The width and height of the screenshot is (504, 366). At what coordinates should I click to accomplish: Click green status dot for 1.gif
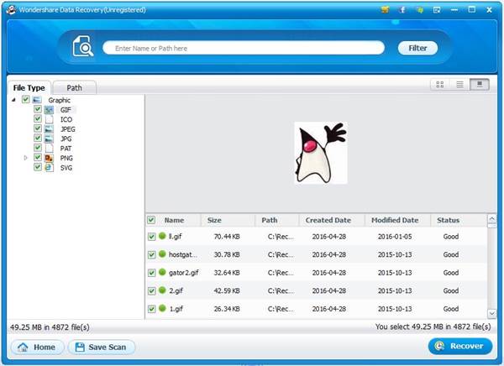162,308
